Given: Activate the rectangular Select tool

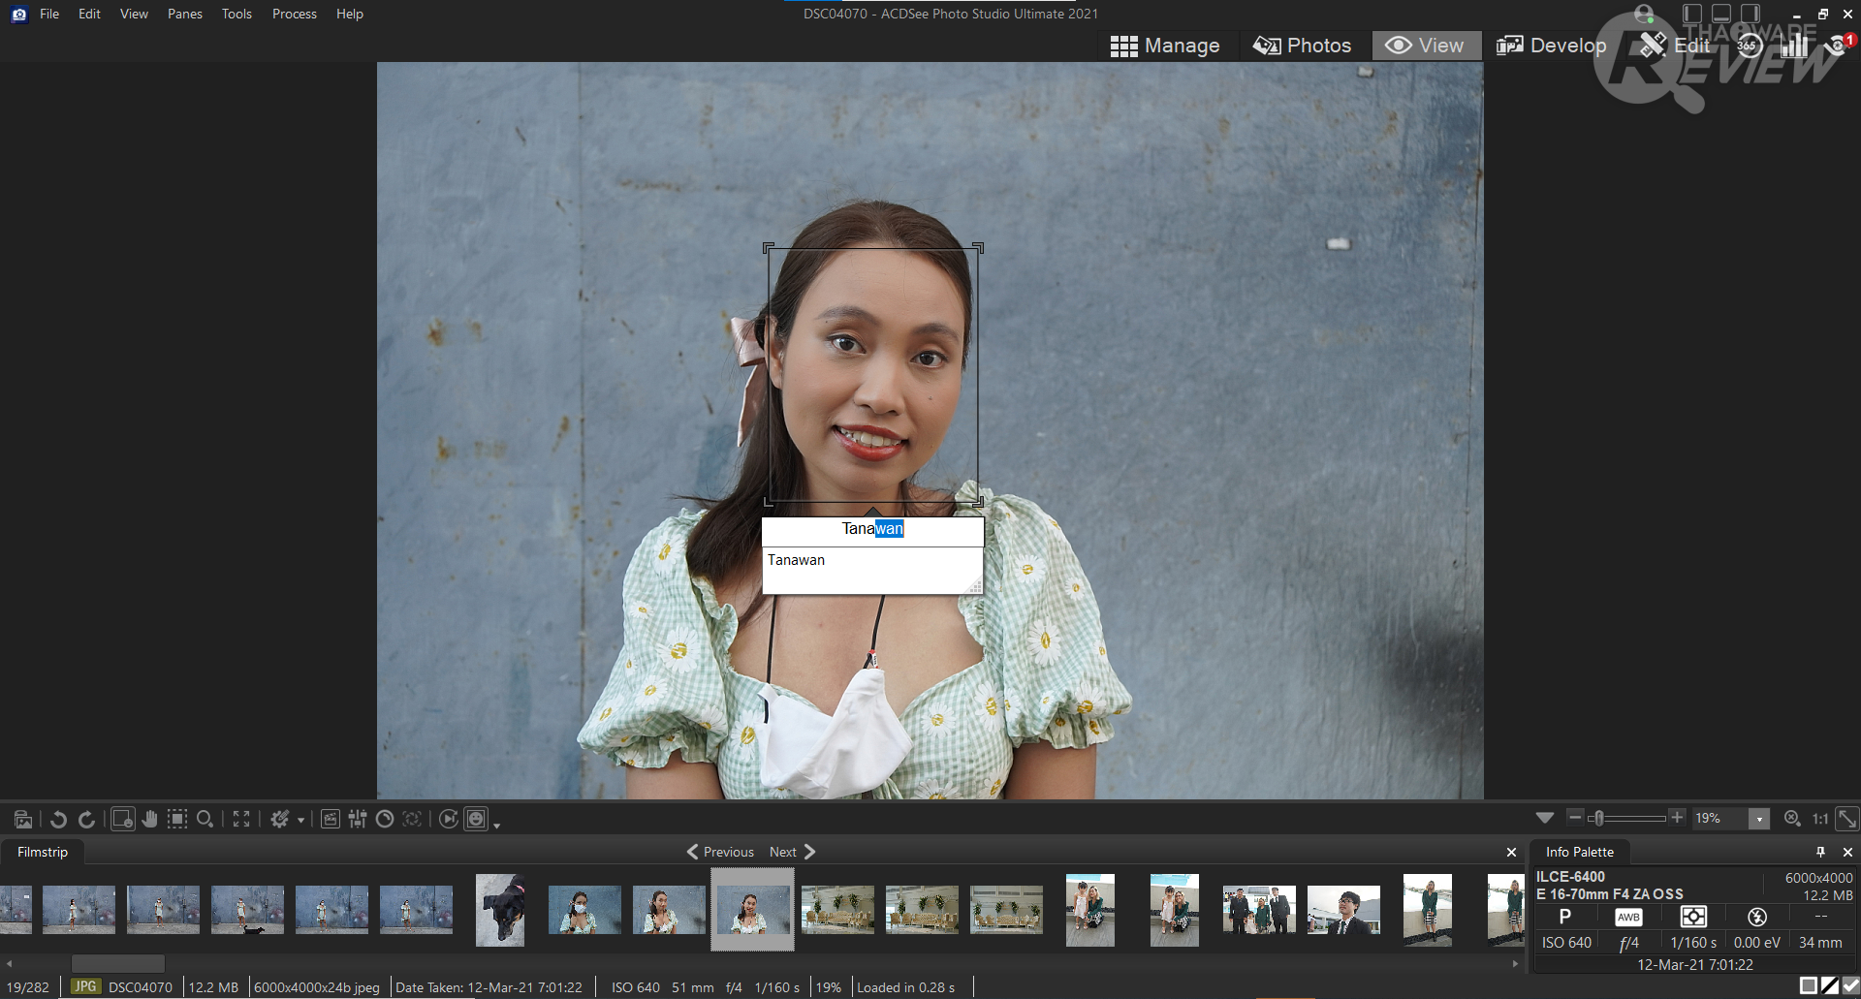Looking at the screenshot, I should pos(177,820).
